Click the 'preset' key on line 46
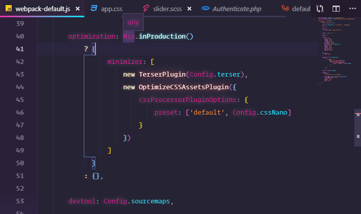 tap(166, 113)
